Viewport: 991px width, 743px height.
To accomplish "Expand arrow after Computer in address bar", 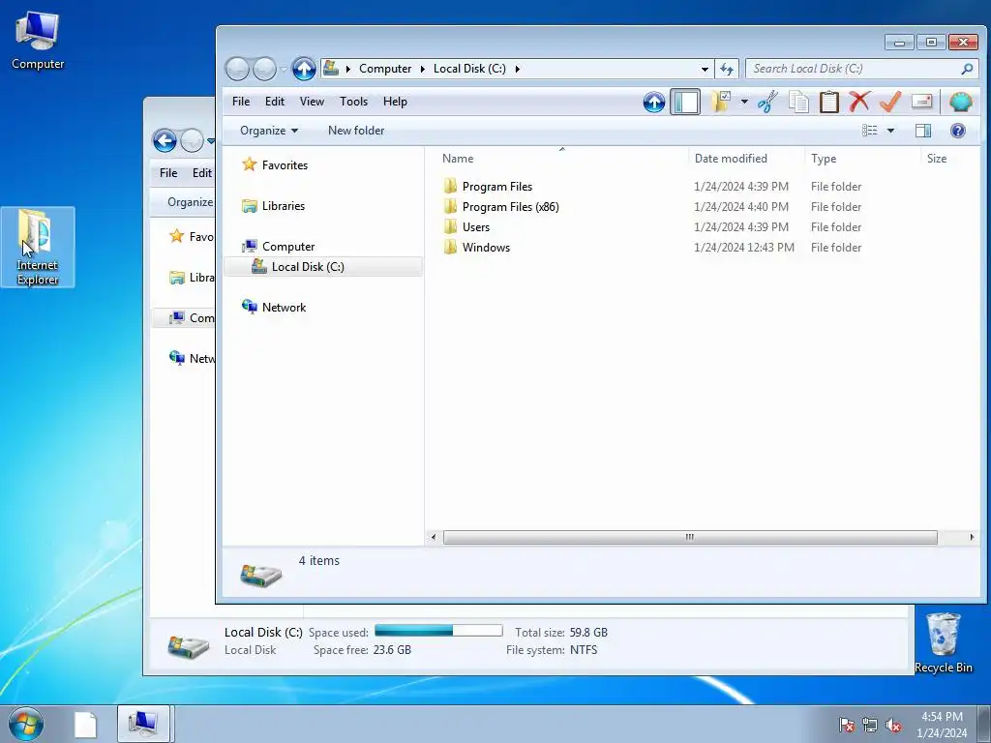I will tap(422, 69).
